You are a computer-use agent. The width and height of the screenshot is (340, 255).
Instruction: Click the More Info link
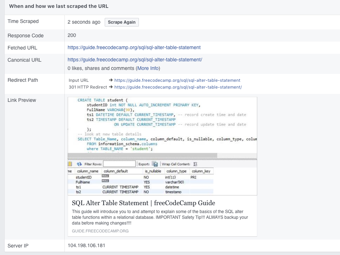click(148, 68)
